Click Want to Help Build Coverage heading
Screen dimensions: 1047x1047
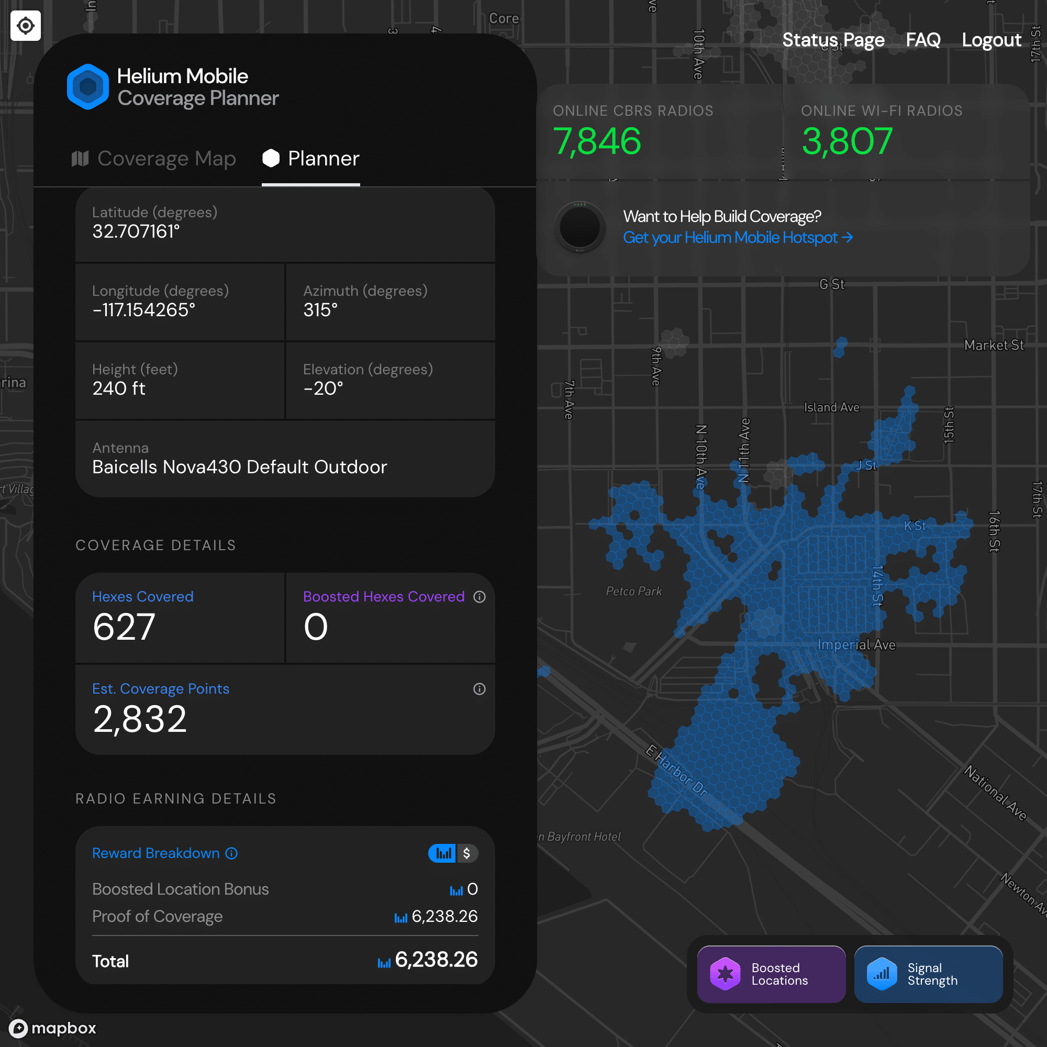point(722,217)
